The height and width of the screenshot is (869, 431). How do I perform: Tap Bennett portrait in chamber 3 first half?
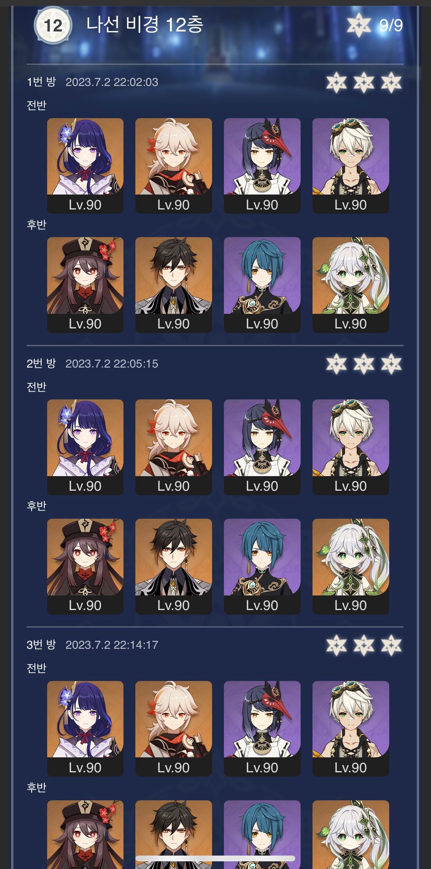pos(351,729)
